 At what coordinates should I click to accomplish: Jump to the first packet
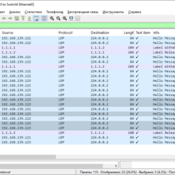tap(23, 18)
